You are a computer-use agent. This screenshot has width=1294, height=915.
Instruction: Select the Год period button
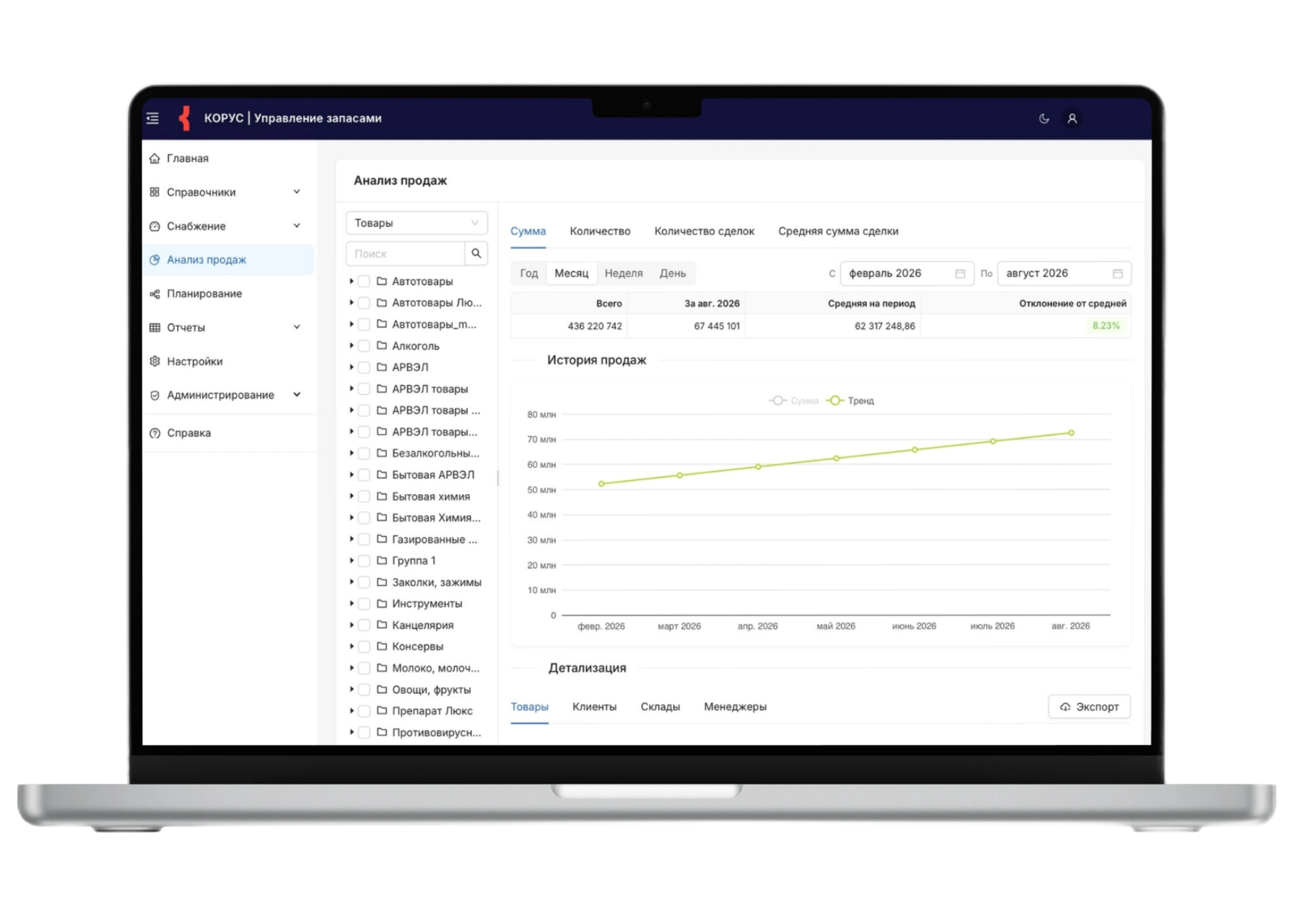point(529,273)
